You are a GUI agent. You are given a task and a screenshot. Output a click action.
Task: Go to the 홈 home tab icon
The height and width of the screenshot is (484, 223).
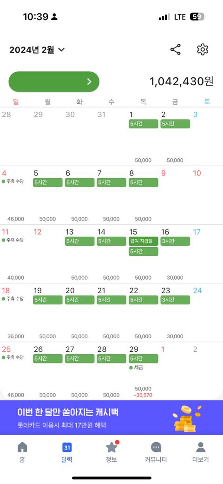click(22, 447)
